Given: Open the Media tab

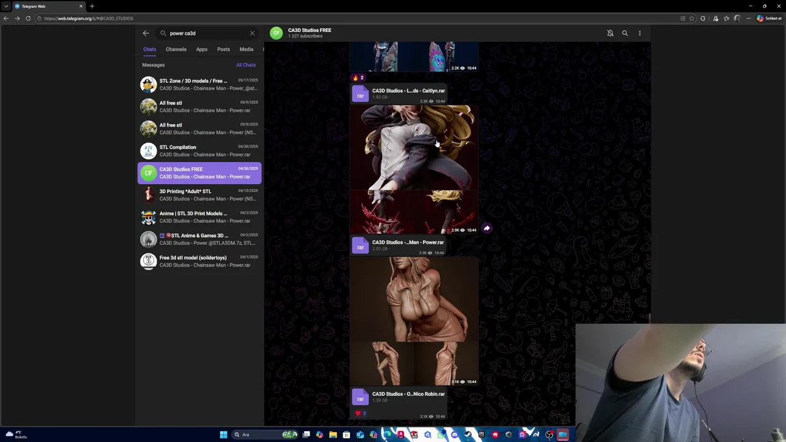Looking at the screenshot, I should (x=246, y=49).
